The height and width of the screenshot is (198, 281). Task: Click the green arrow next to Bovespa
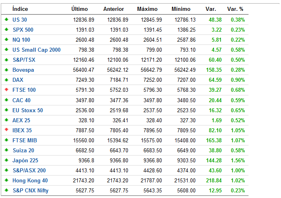pos(6,70)
